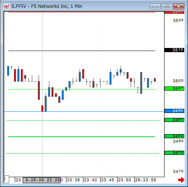Click the red price label at top of scale
The width and height of the screenshot is (188, 187).
point(174,12)
